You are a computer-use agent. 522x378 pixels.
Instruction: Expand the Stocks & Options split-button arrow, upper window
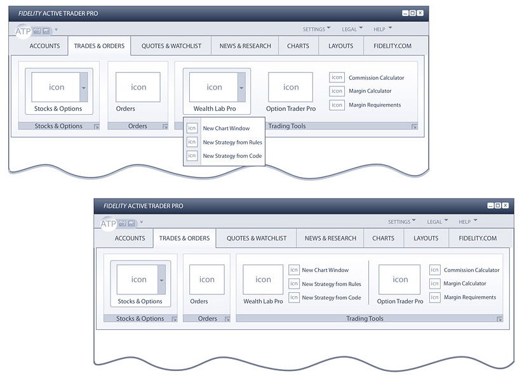click(84, 88)
